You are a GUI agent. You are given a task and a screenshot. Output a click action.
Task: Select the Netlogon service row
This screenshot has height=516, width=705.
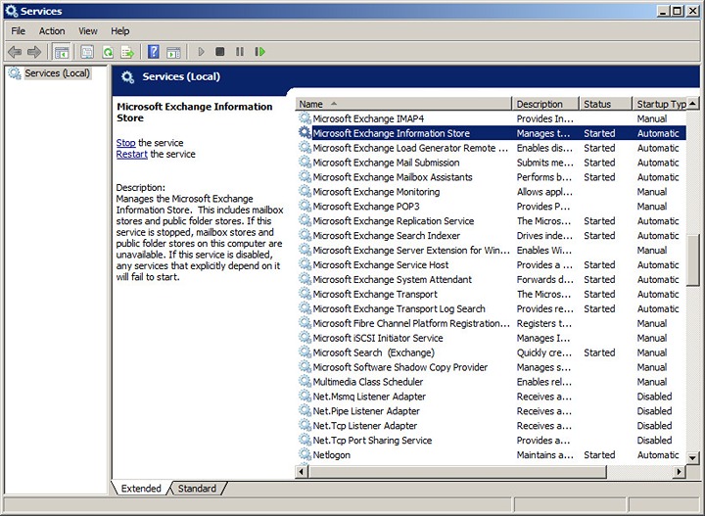[x=333, y=455]
